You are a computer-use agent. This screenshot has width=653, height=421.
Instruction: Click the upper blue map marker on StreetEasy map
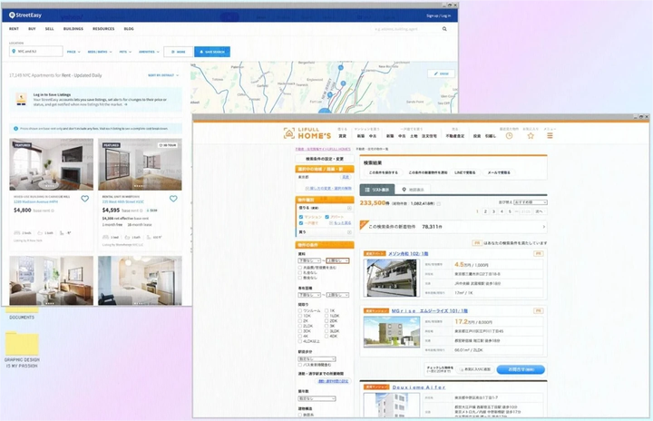click(341, 67)
